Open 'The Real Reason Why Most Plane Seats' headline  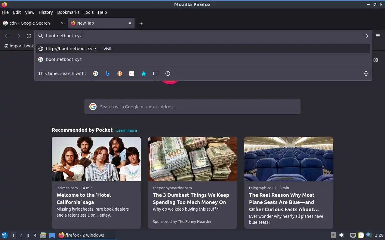coord(284,202)
